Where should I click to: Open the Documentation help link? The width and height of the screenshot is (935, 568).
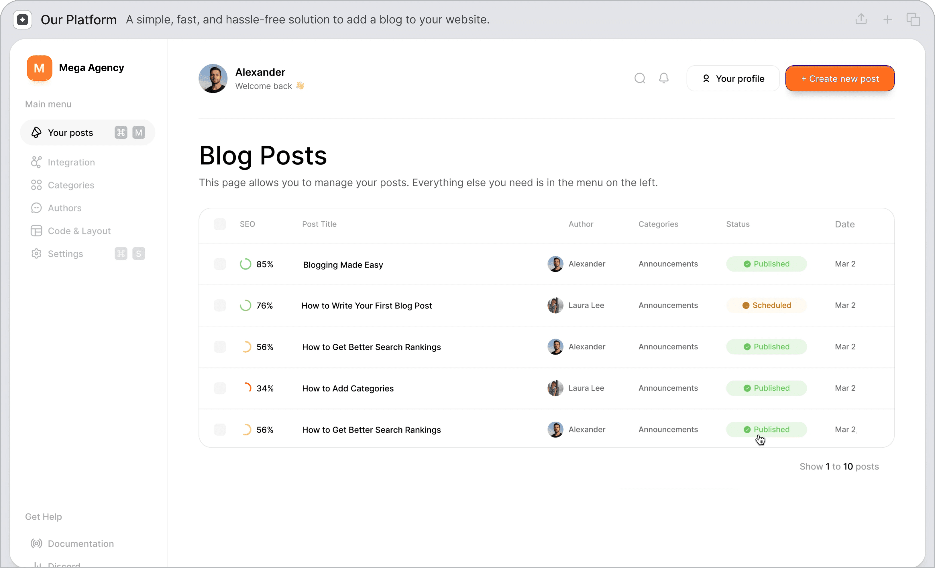point(80,544)
